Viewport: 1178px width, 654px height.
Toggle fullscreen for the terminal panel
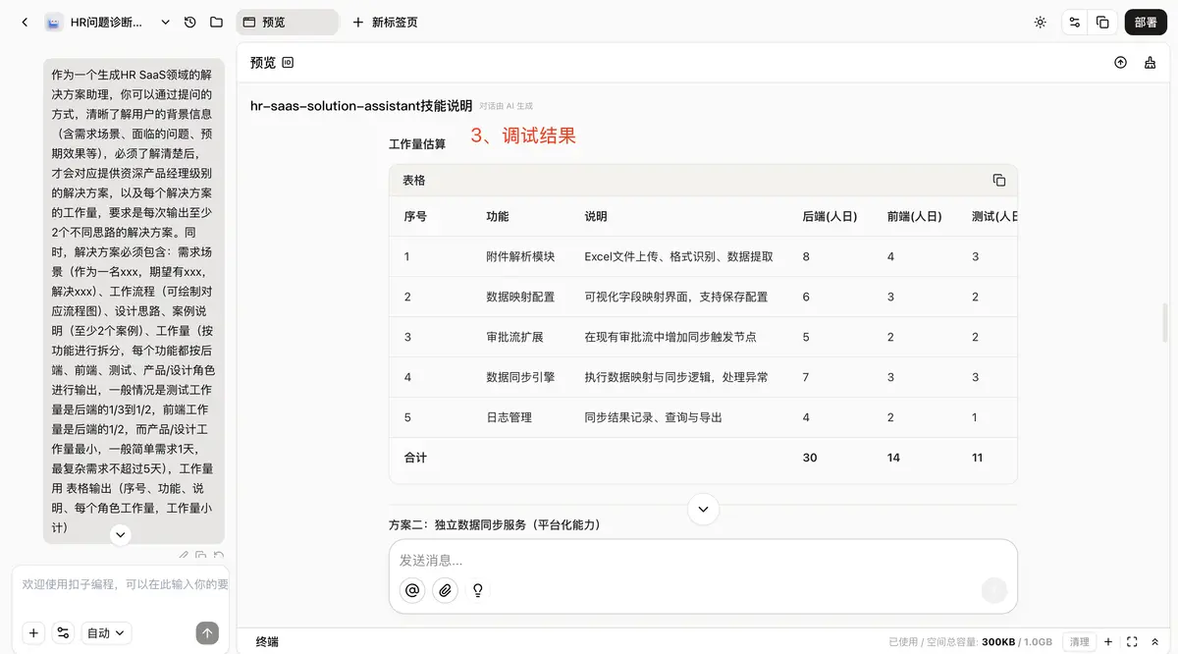pos(1132,641)
